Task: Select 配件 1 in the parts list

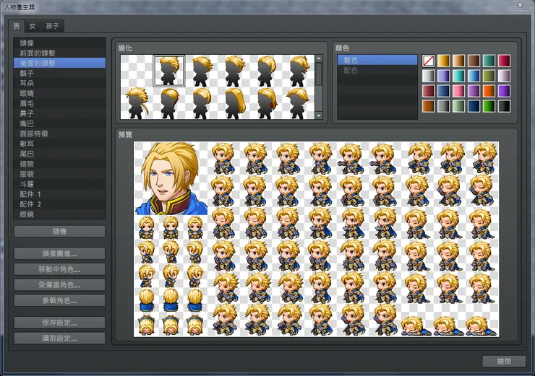Action: pyautogui.click(x=59, y=194)
